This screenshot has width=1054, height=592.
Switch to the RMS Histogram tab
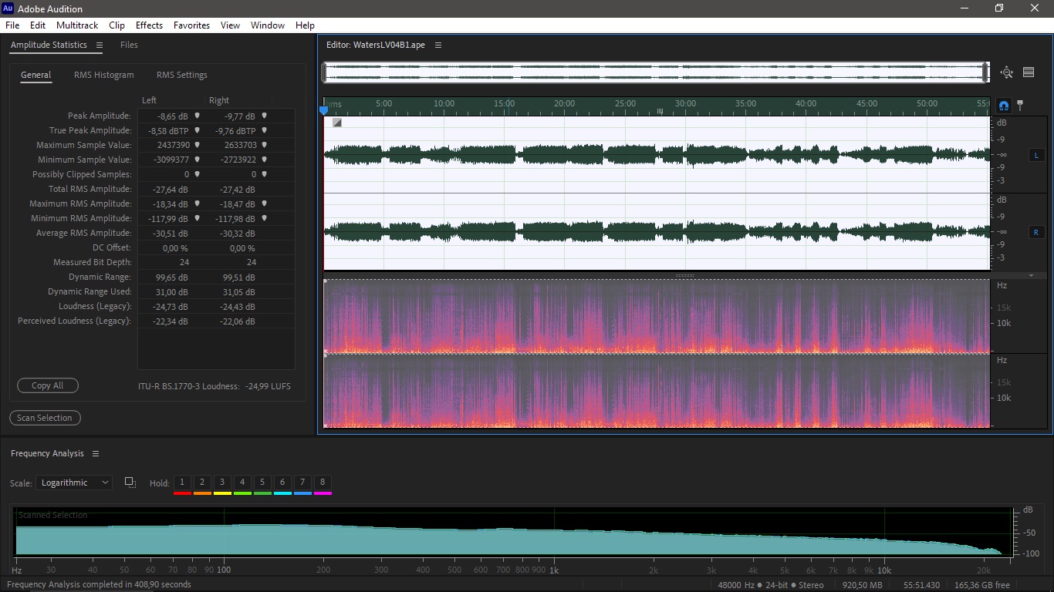103,75
